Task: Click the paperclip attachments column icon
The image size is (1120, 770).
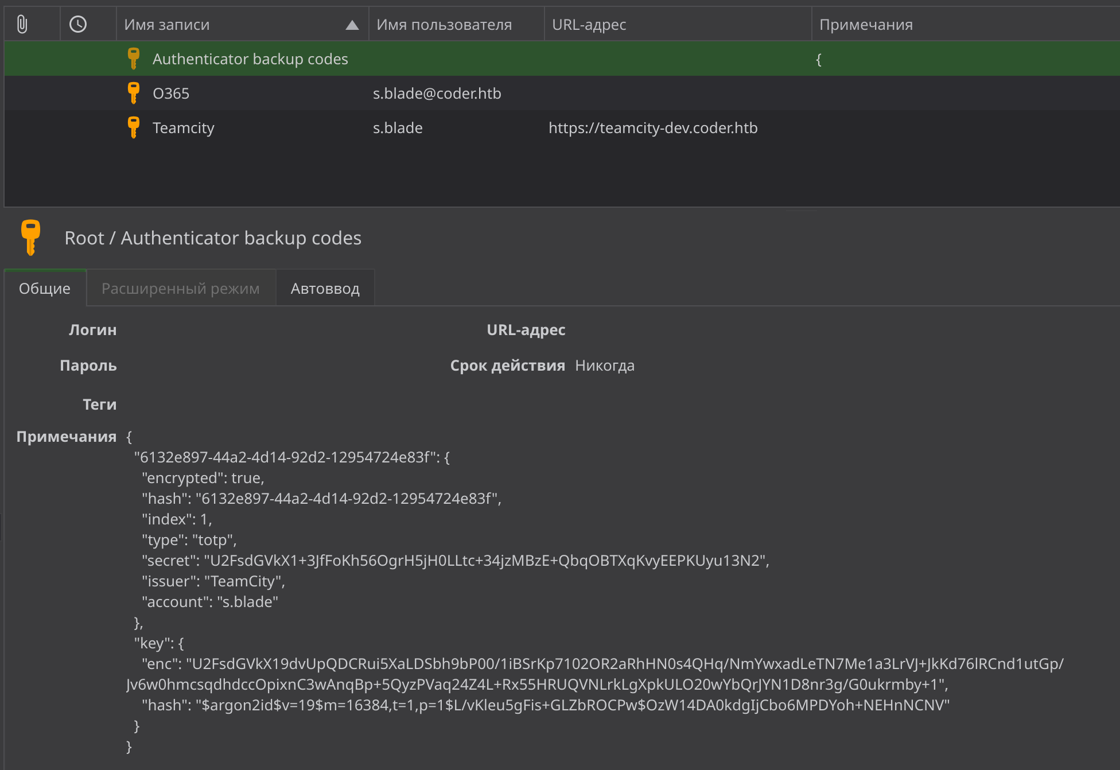Action: (22, 24)
